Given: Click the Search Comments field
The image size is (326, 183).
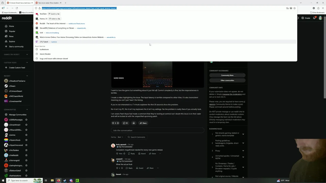Looking at the screenshot, I should [136, 137].
